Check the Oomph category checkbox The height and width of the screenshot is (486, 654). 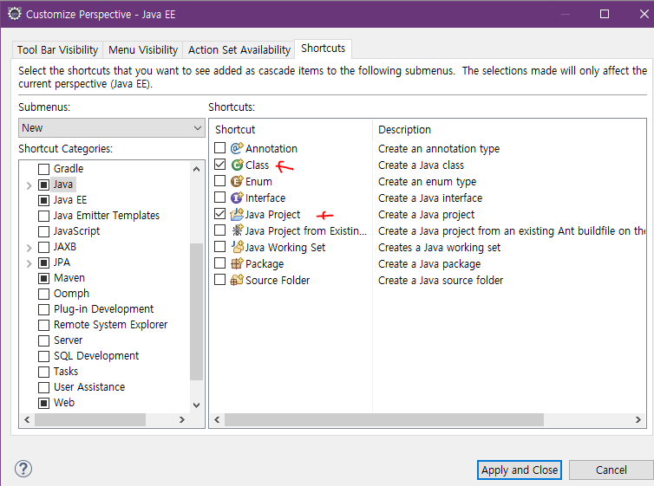coord(43,294)
